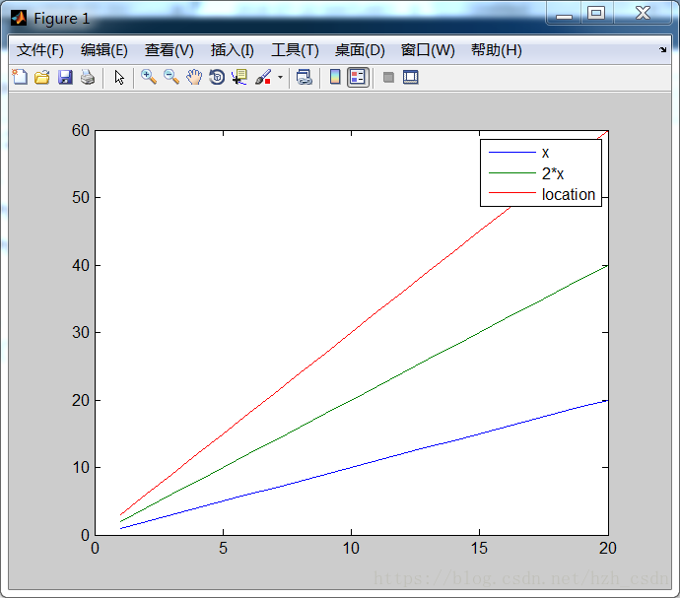Click the x-axis label 10
The height and width of the screenshot is (598, 680).
click(x=351, y=548)
